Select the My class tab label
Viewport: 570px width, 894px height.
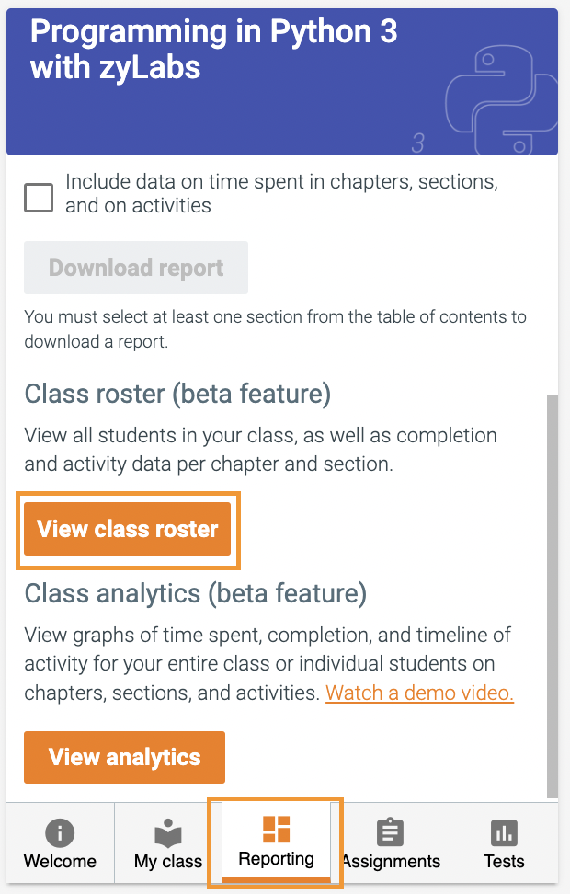coord(168,862)
